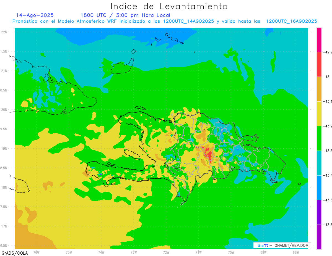
Task: Click the WRF model forecast description line
Action: [x=165, y=21]
